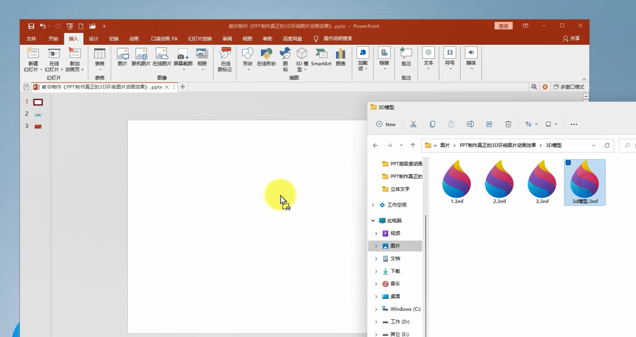Add a Comment (批注)
636x337 pixels.
(x=406, y=57)
